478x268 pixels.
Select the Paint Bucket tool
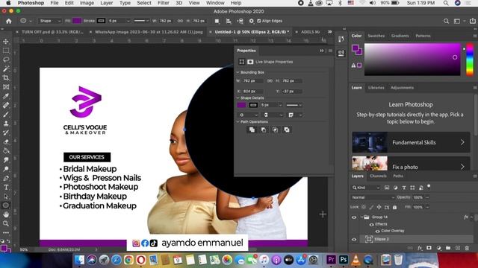tap(6, 150)
